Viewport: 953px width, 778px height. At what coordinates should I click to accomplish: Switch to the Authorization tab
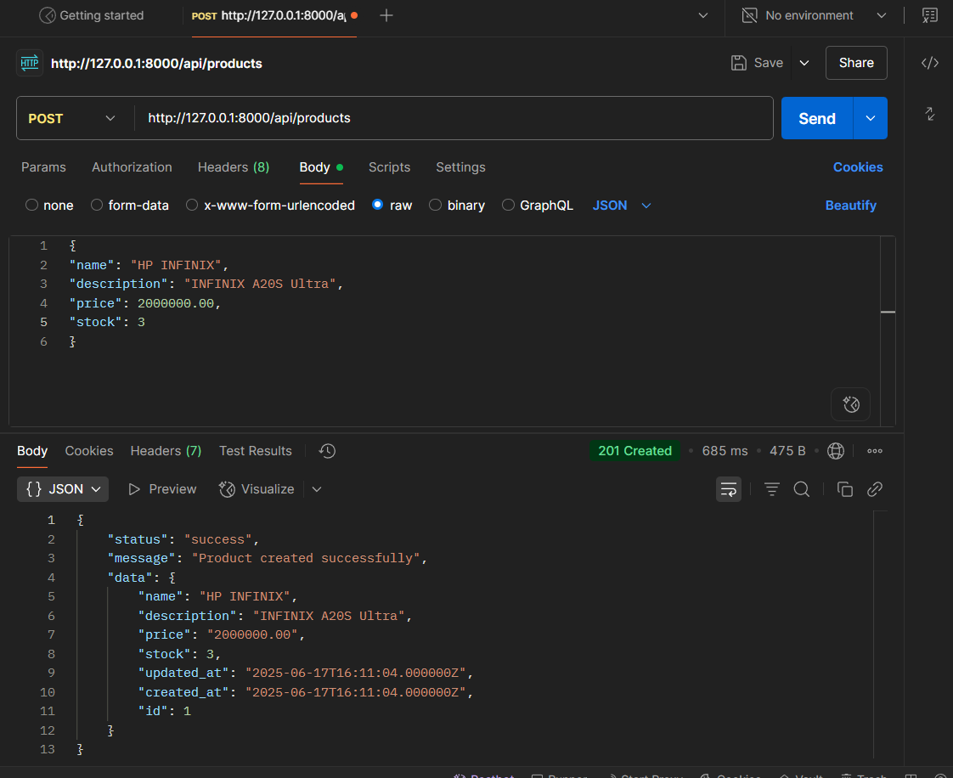pyautogui.click(x=132, y=167)
